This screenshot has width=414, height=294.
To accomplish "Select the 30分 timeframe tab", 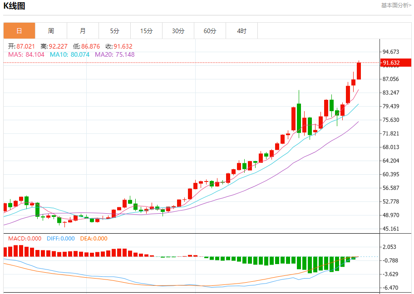I will click(178, 31).
